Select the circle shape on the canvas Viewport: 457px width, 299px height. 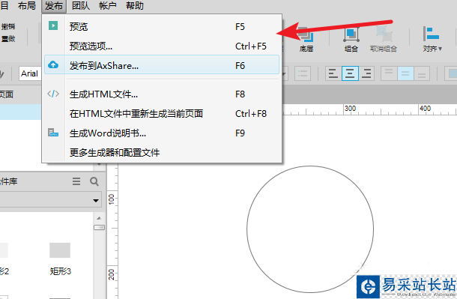310,229
